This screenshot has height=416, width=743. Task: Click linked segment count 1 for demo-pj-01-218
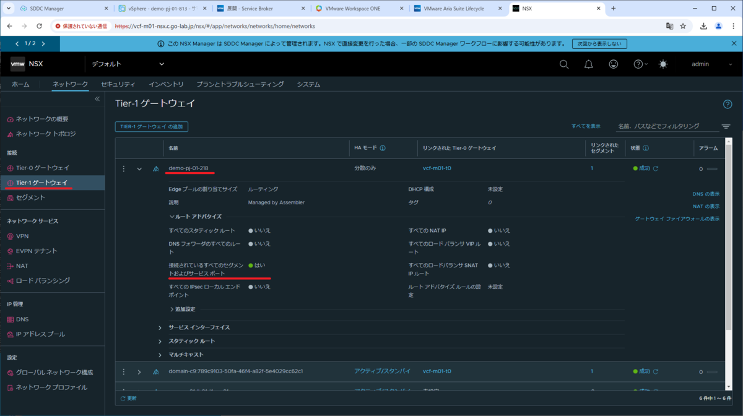click(x=592, y=168)
